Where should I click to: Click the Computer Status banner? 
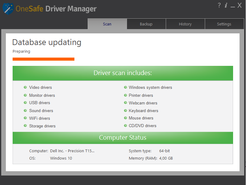point(123,138)
